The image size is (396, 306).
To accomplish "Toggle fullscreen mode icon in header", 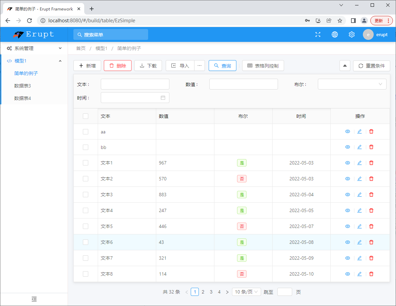I will [x=318, y=34].
